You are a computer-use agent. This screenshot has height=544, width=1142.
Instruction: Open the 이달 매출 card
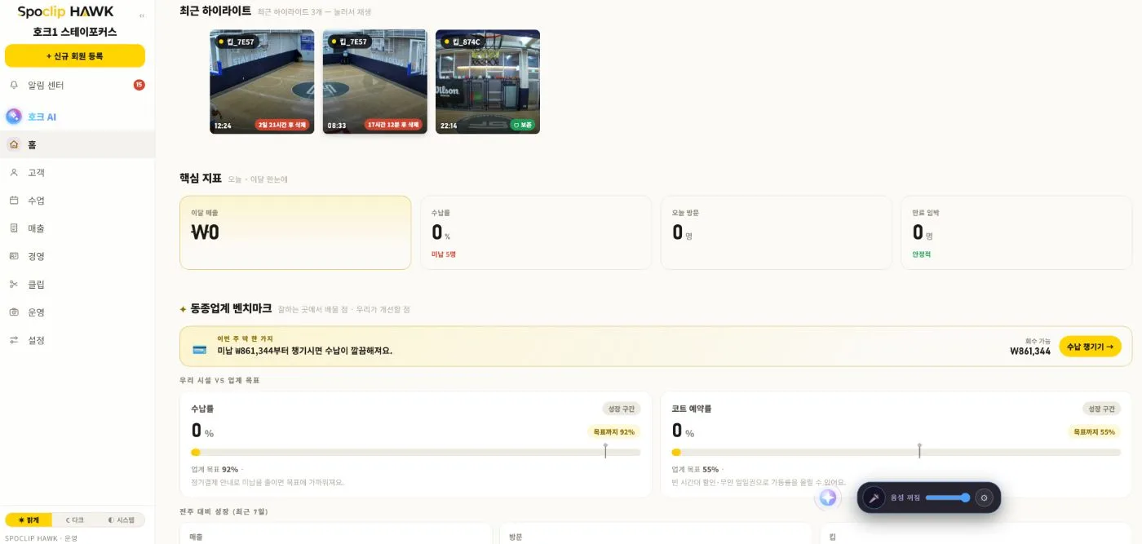coord(295,232)
